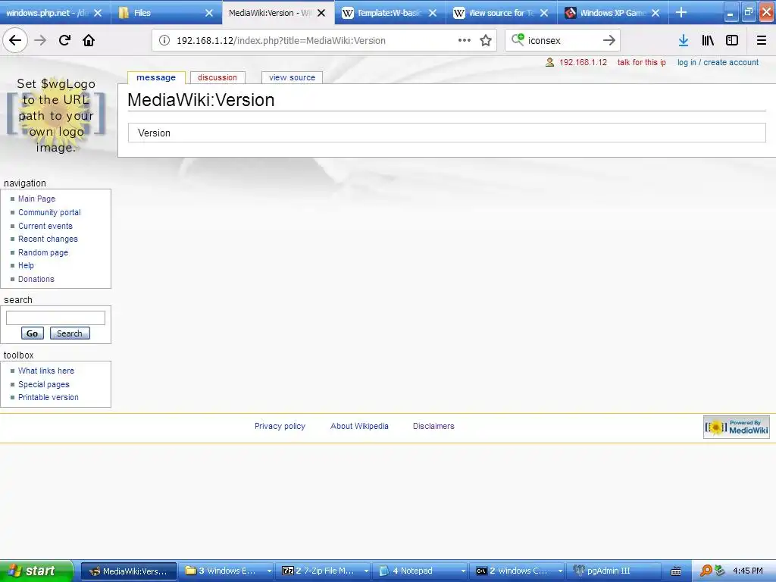Click log in / create account
The image size is (776, 582).
point(718,62)
